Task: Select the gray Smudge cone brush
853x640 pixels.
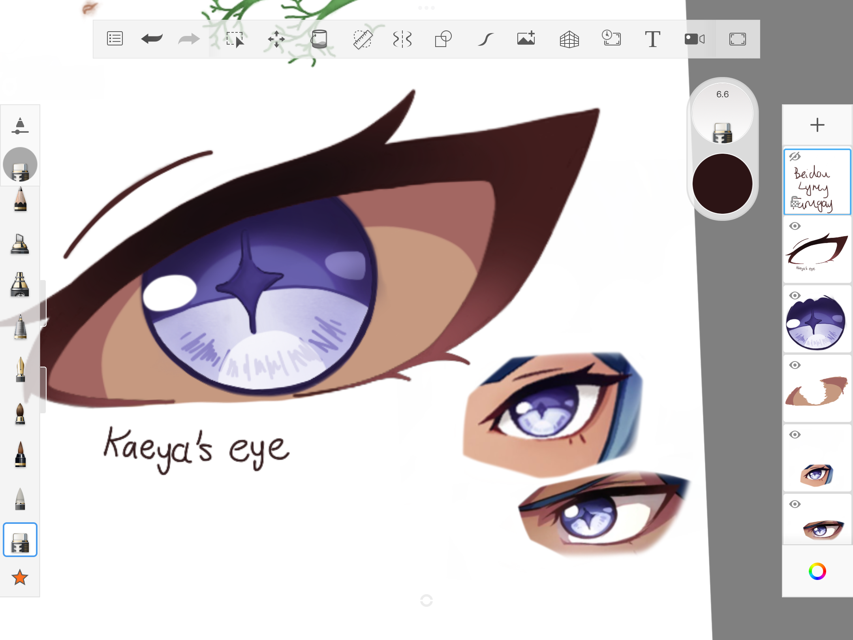Action: click(20, 499)
